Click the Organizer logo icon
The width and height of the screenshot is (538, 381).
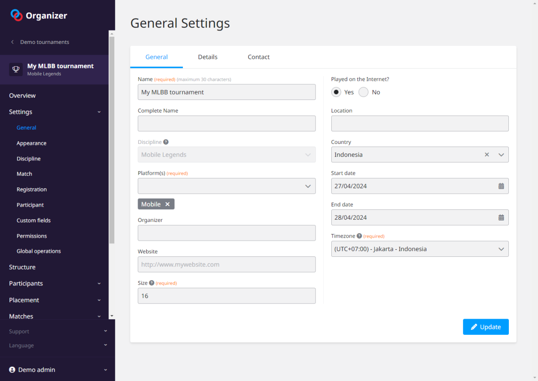tap(17, 15)
